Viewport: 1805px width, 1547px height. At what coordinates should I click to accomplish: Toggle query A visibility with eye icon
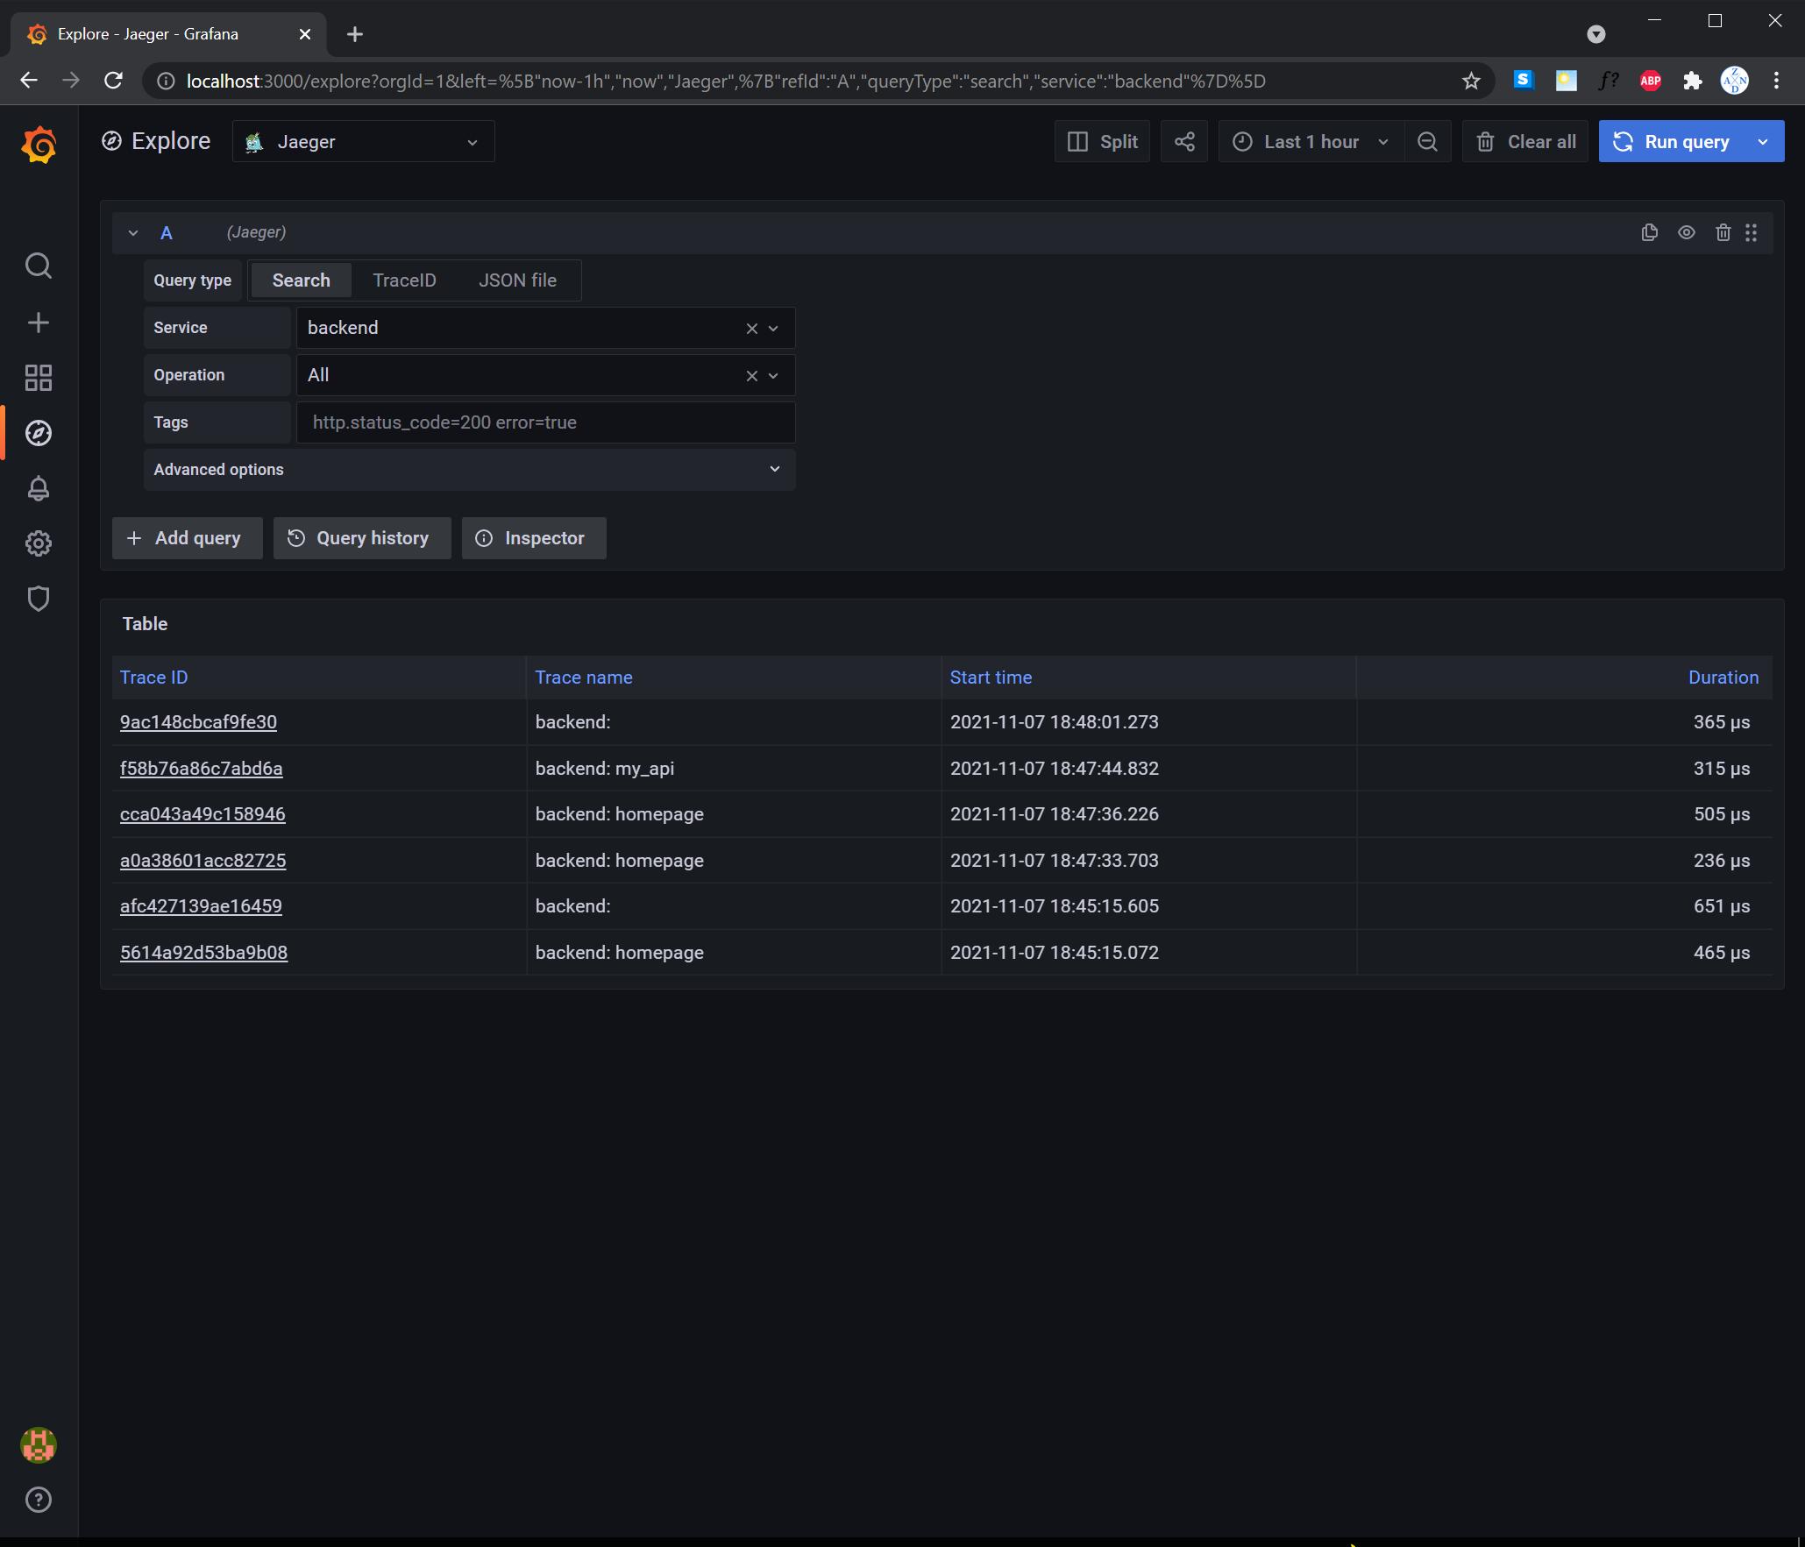point(1686,232)
